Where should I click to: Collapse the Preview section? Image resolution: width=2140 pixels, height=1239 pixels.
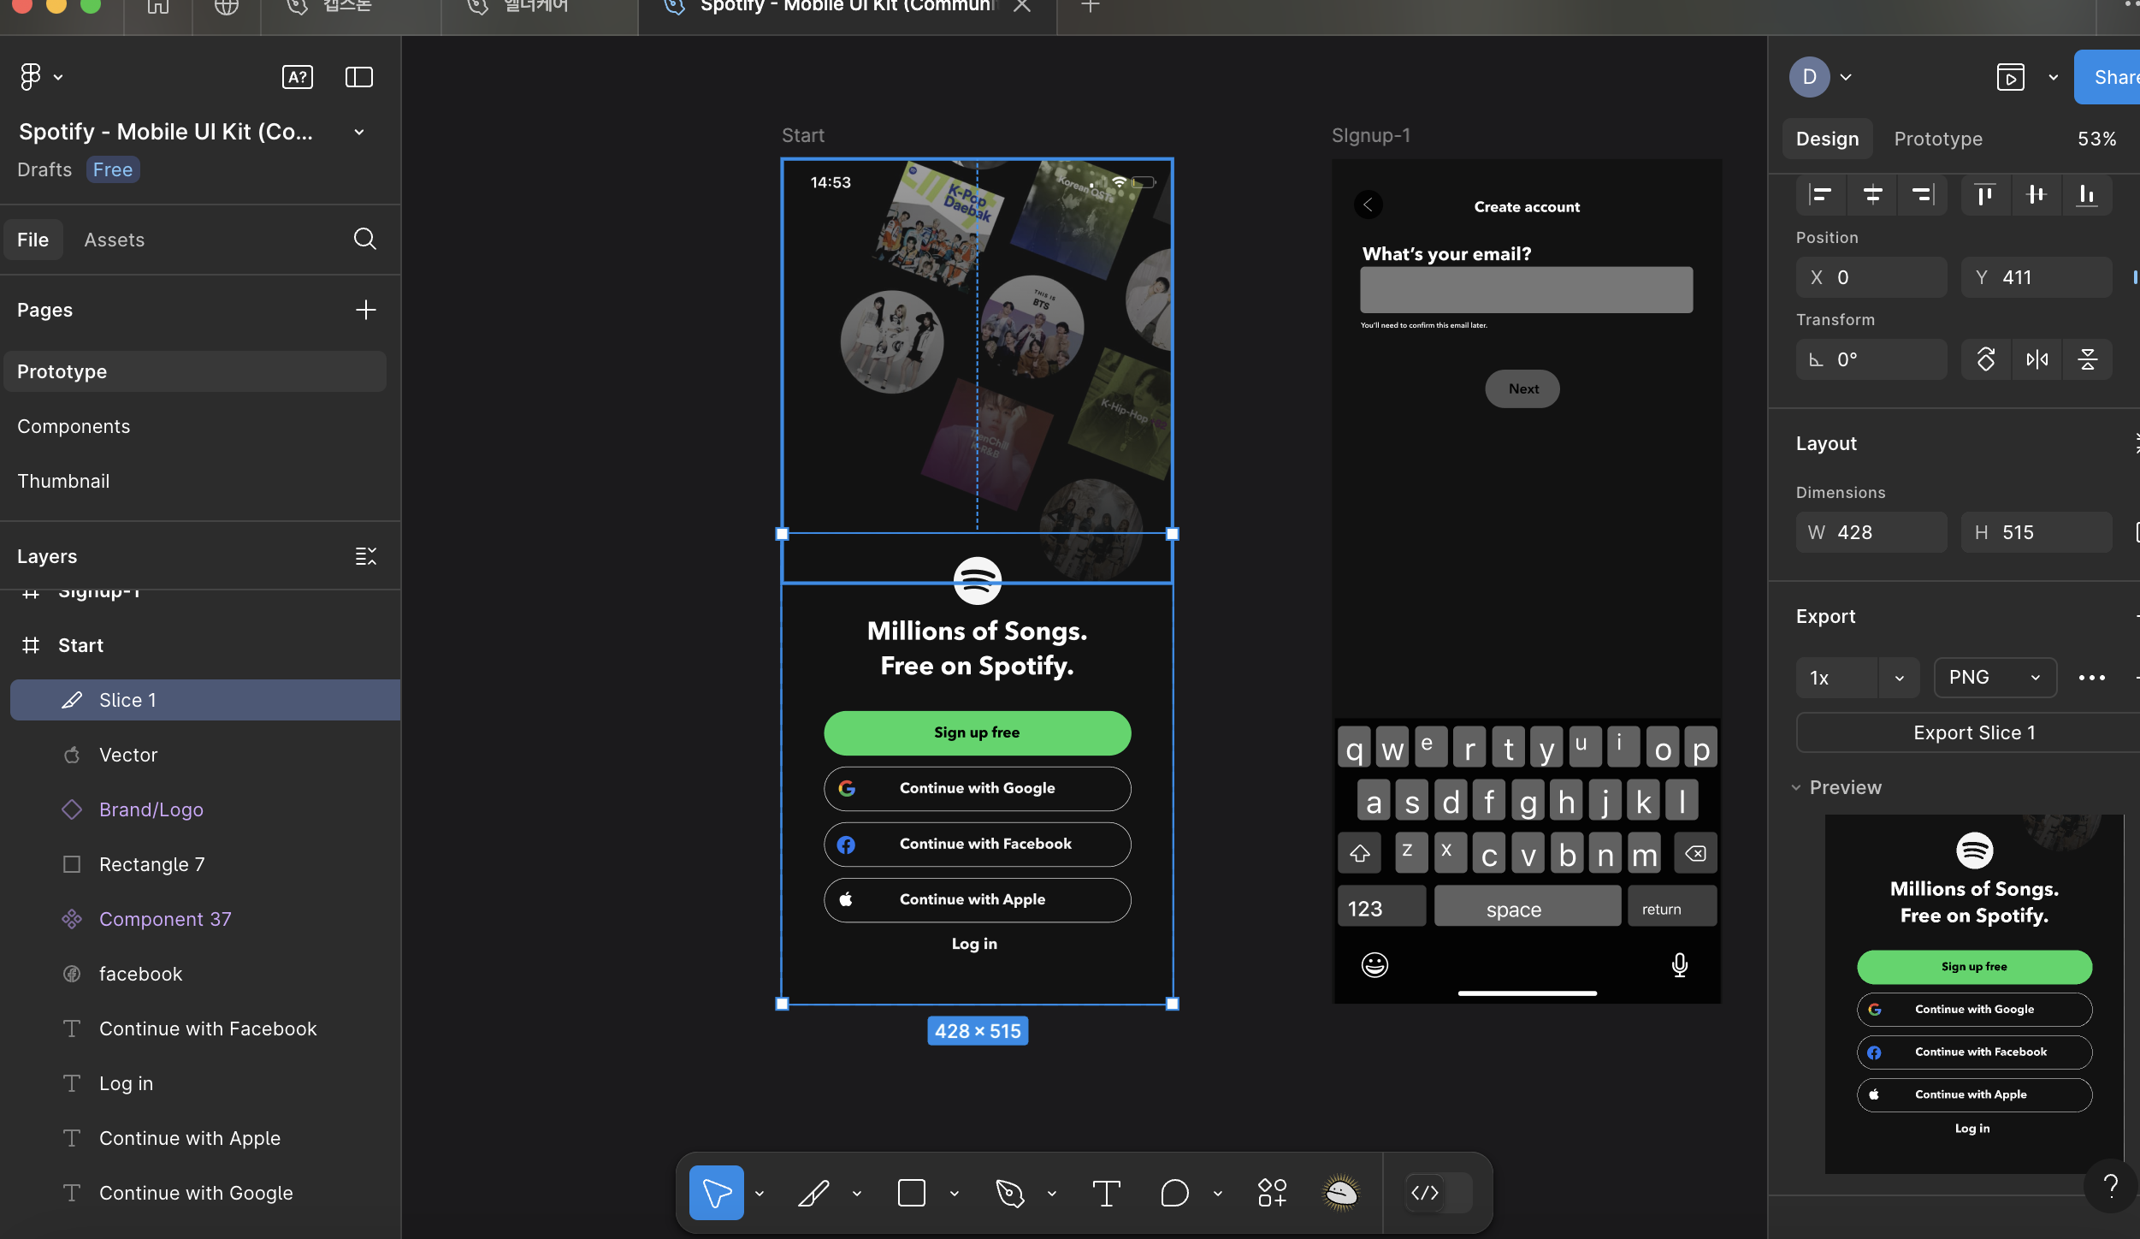[x=1796, y=787]
